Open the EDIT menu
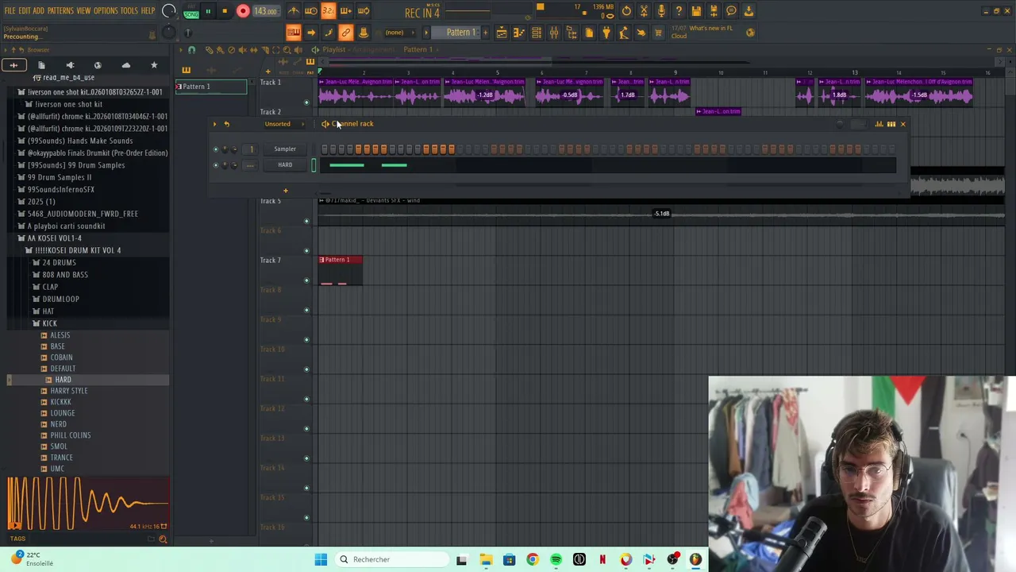 coord(25,11)
